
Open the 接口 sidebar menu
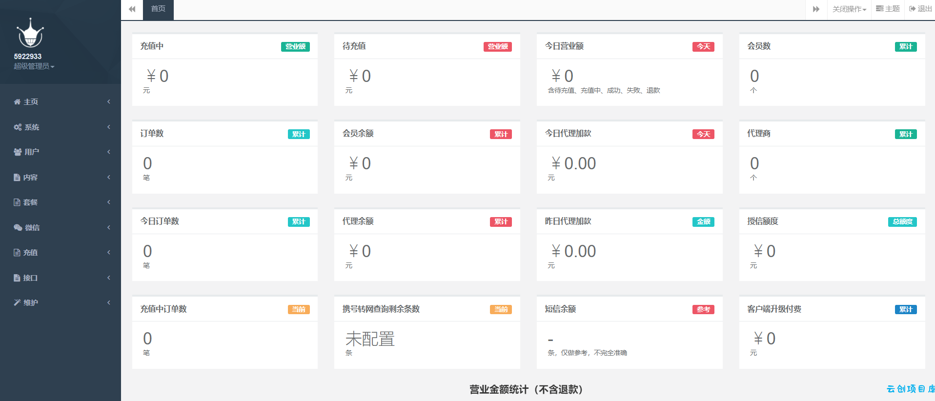coord(61,278)
